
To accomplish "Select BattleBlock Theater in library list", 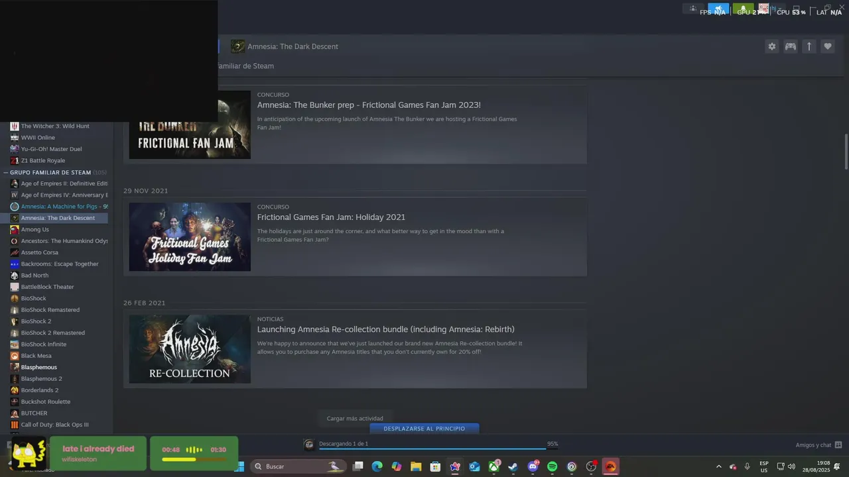I will point(47,287).
